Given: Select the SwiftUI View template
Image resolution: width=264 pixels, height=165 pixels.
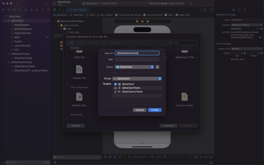Looking at the screenshot, I should point(79,100).
